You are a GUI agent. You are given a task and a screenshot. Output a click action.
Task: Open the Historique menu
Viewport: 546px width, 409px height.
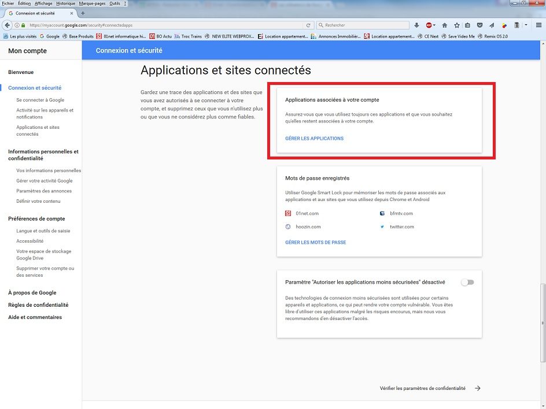coord(65,3)
